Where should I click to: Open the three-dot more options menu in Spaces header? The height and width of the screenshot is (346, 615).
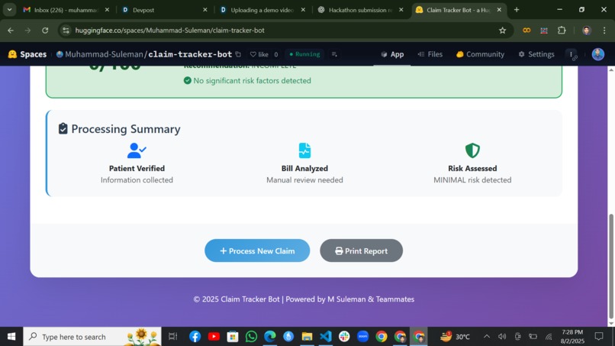coord(572,54)
